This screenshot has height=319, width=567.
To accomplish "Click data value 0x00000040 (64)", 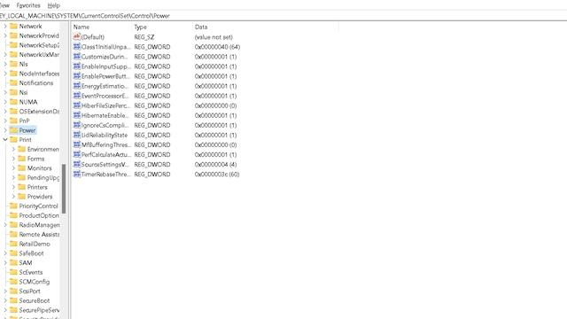I will 217,47.
